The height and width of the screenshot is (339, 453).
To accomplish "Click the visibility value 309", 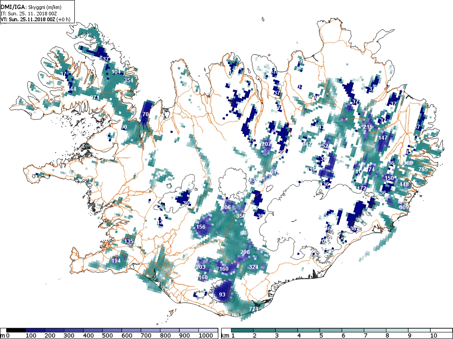I will tap(404, 207).
